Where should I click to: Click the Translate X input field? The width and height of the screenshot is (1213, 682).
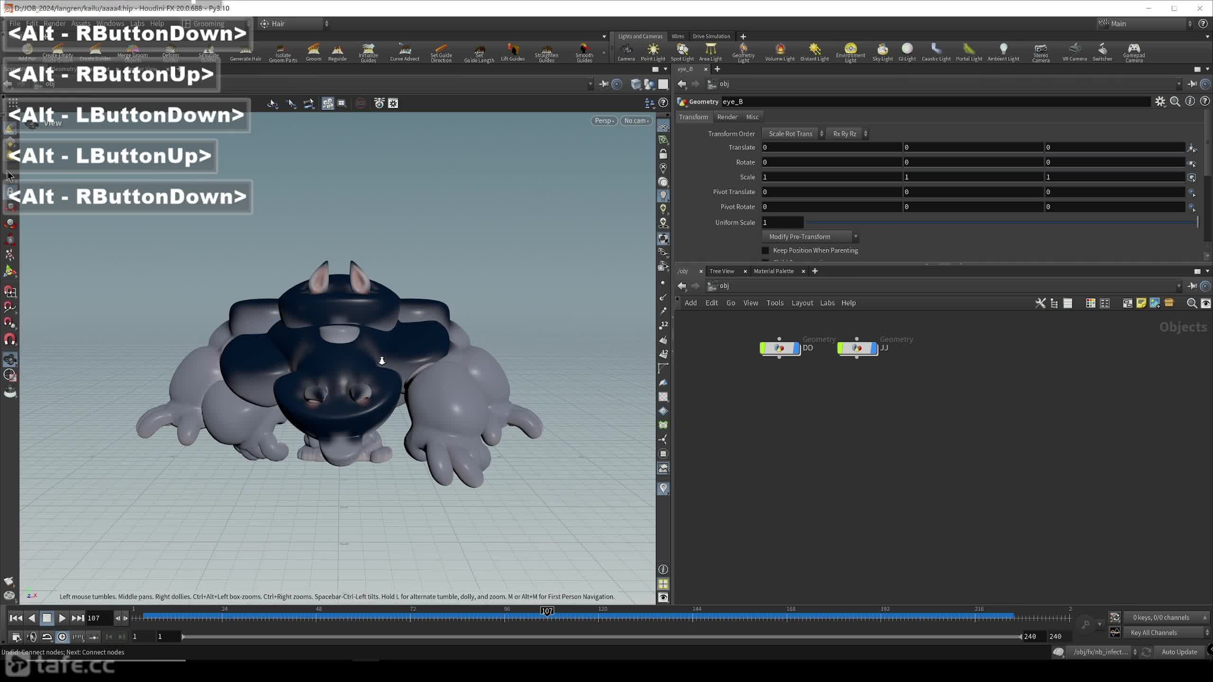(832, 148)
